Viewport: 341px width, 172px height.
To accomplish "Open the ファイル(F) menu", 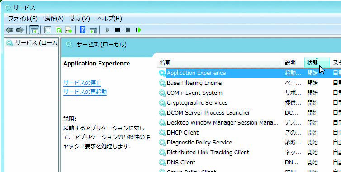I will pos(23,19).
